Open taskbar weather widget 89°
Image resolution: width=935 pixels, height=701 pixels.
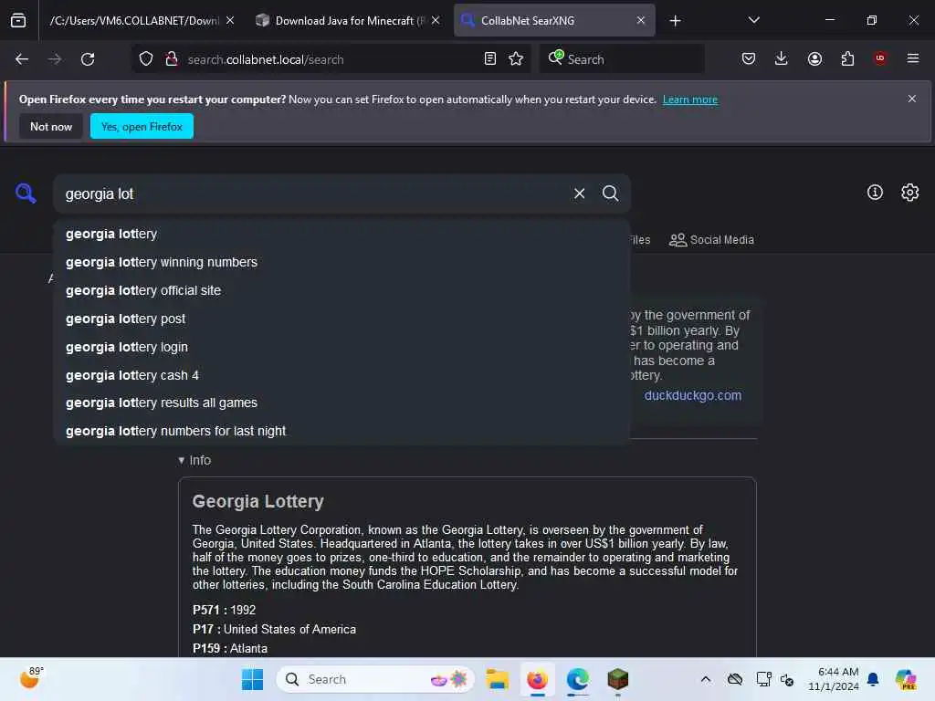pyautogui.click(x=31, y=678)
